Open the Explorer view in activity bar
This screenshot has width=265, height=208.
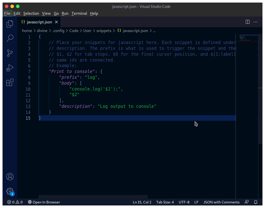[10, 24]
